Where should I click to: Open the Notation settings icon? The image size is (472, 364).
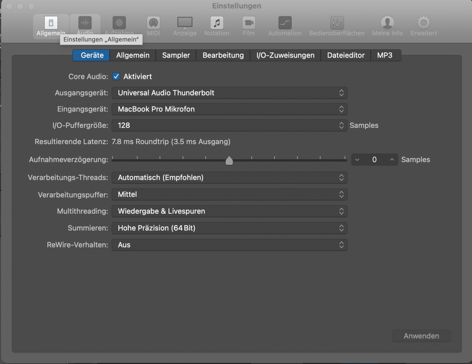217,23
